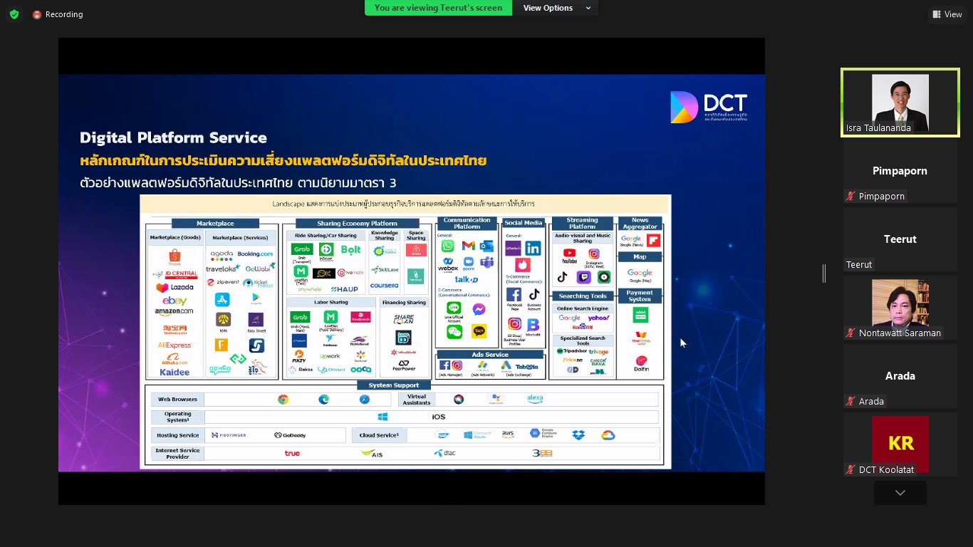The height and width of the screenshot is (547, 973).
Task: Click the Shopee bag logo
Action: [x=175, y=256]
